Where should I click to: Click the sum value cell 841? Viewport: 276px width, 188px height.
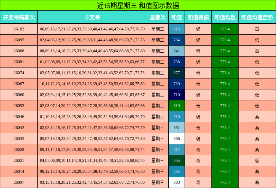pos(176,51)
